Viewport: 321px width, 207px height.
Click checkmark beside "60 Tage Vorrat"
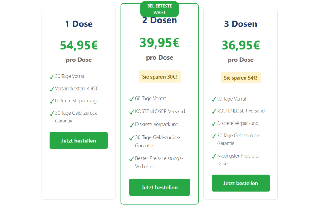click(x=132, y=99)
